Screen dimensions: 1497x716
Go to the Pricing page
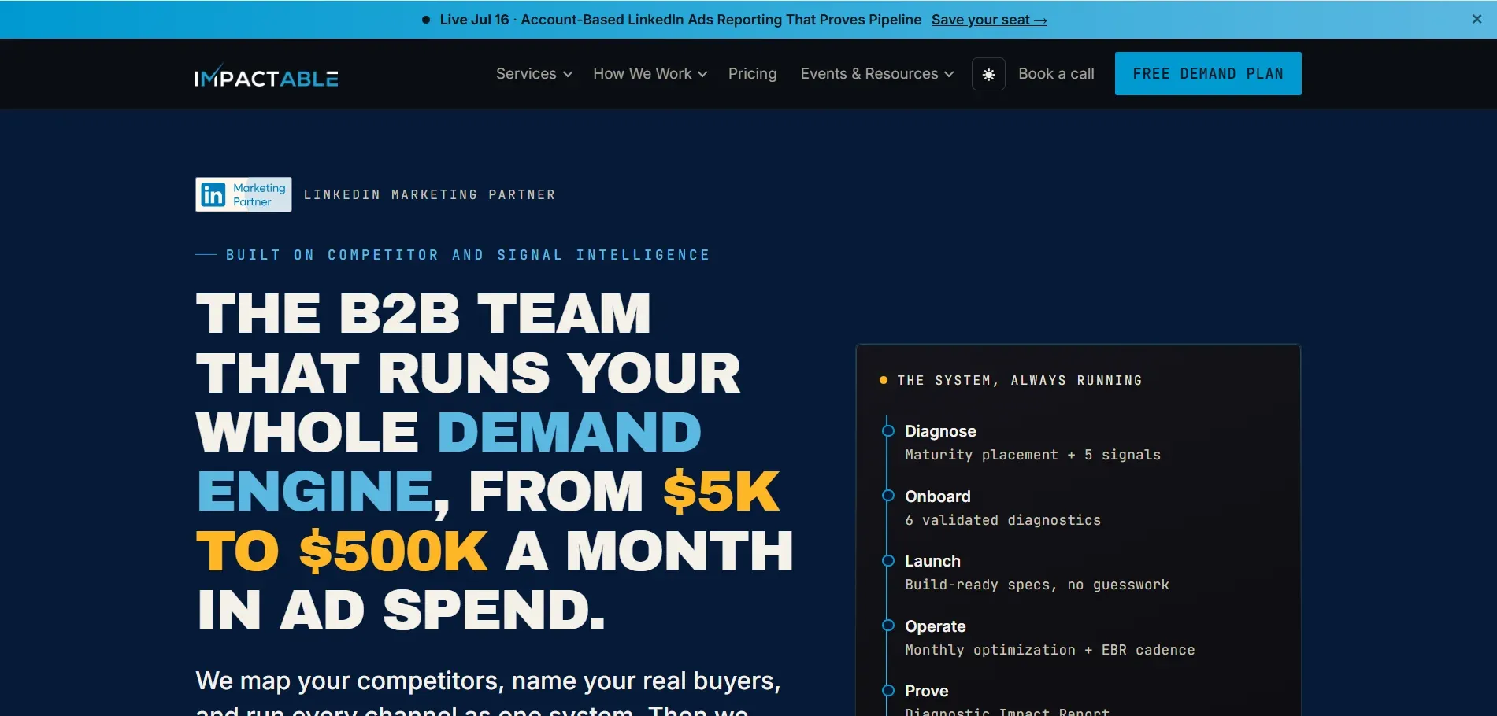(752, 73)
